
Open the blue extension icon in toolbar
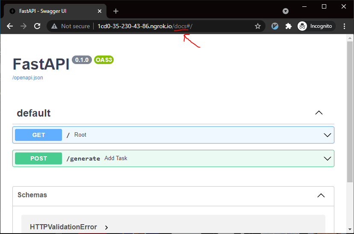(275, 26)
